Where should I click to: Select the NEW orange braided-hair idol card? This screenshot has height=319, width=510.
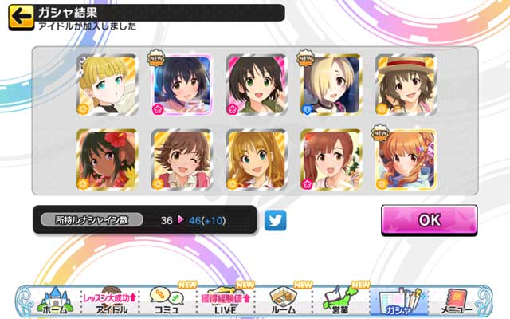coord(406,159)
